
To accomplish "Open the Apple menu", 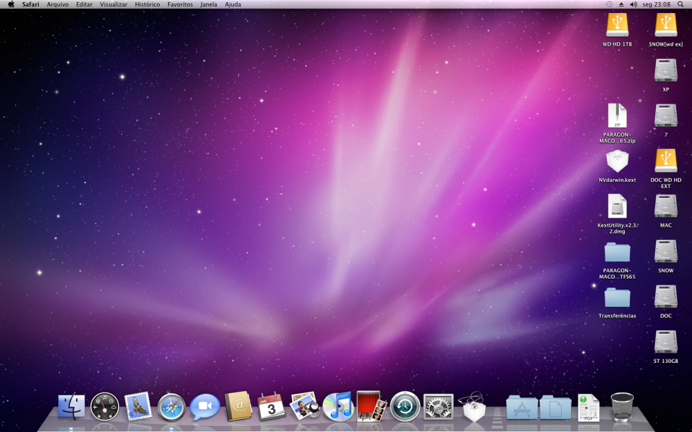I will tap(11, 4).
